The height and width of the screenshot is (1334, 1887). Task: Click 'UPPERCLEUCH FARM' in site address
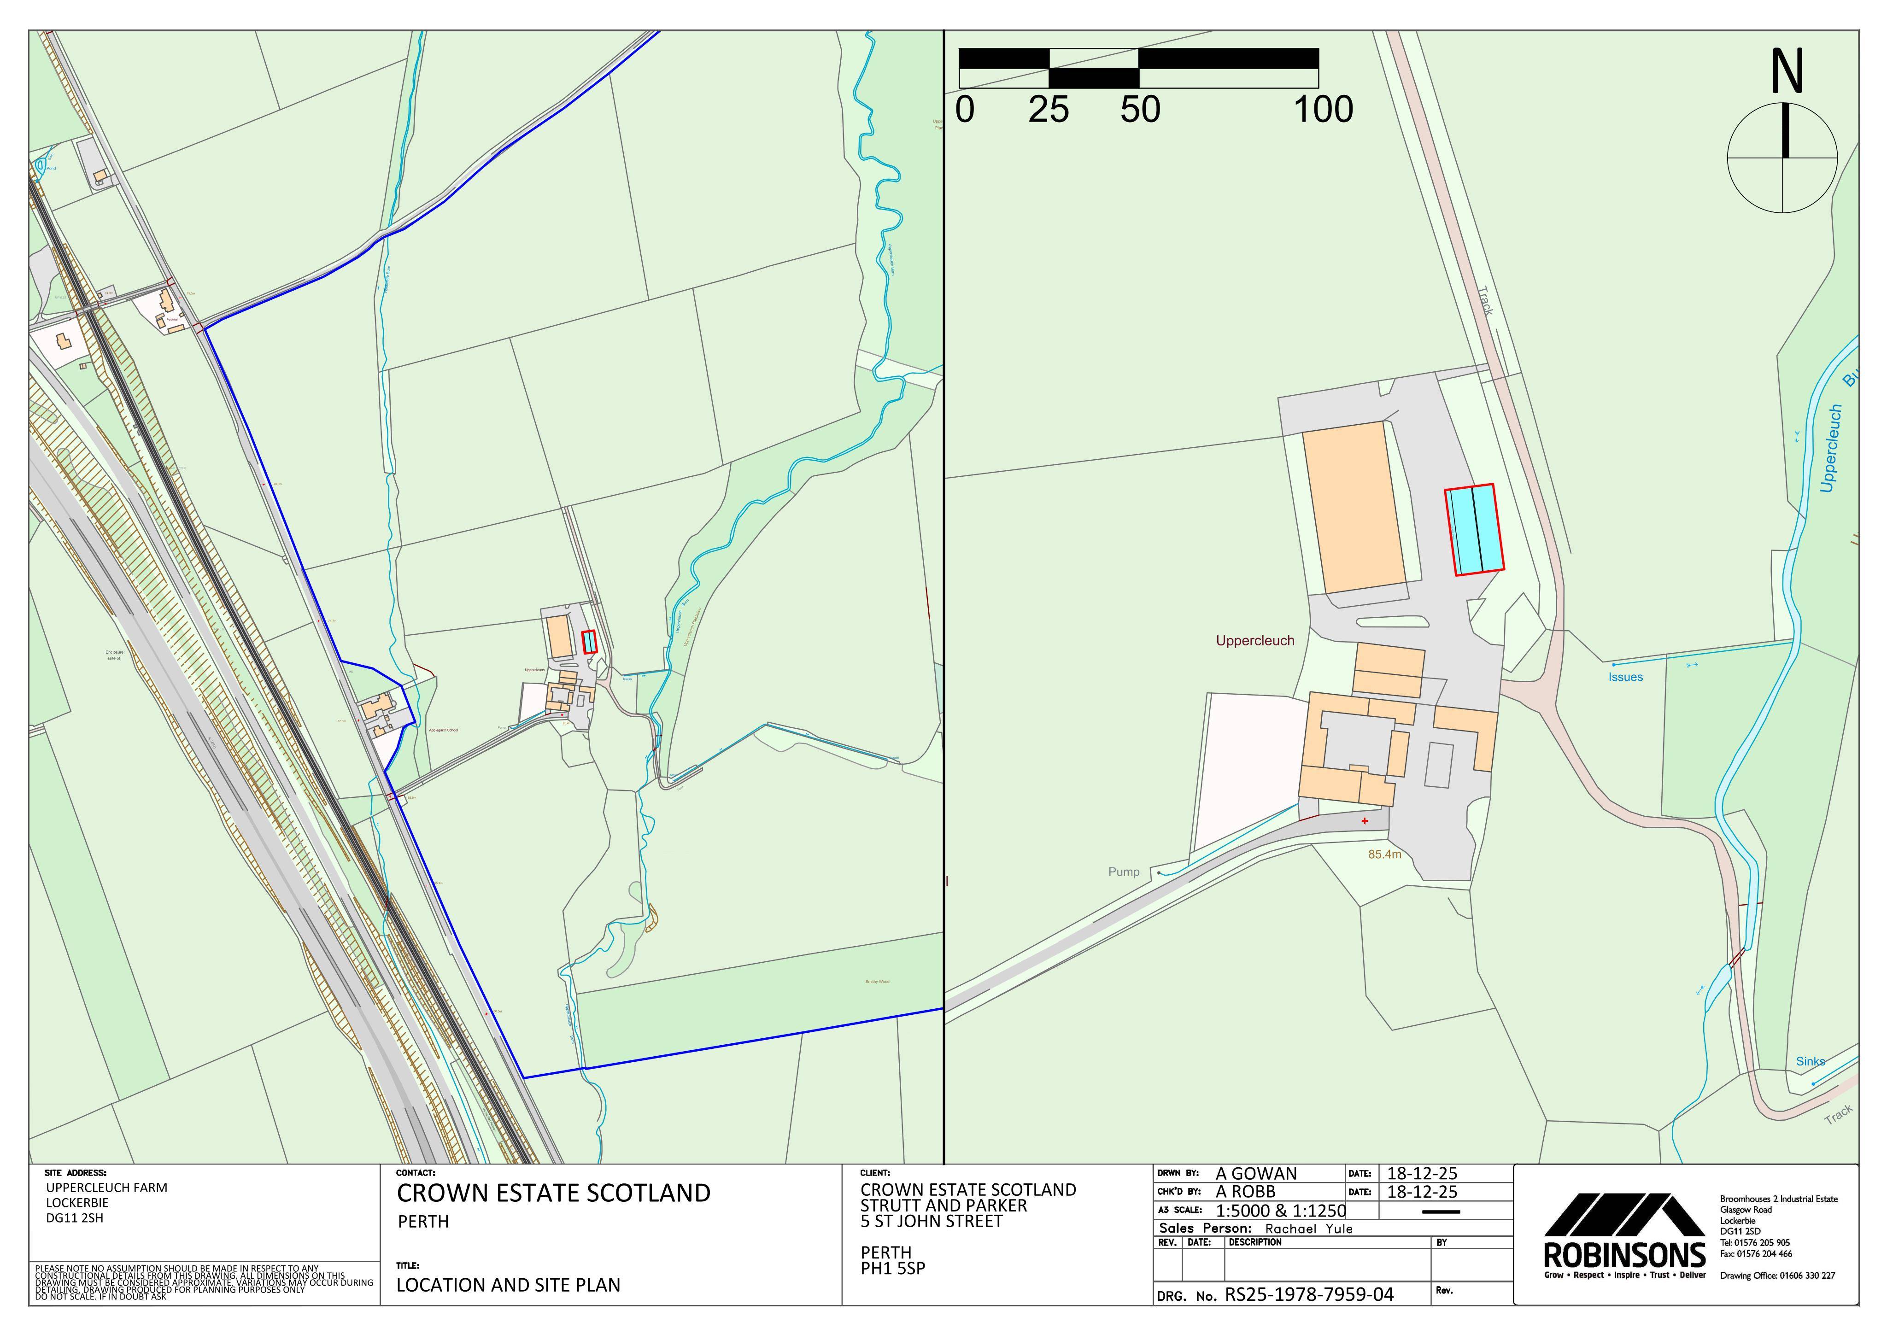(106, 1188)
